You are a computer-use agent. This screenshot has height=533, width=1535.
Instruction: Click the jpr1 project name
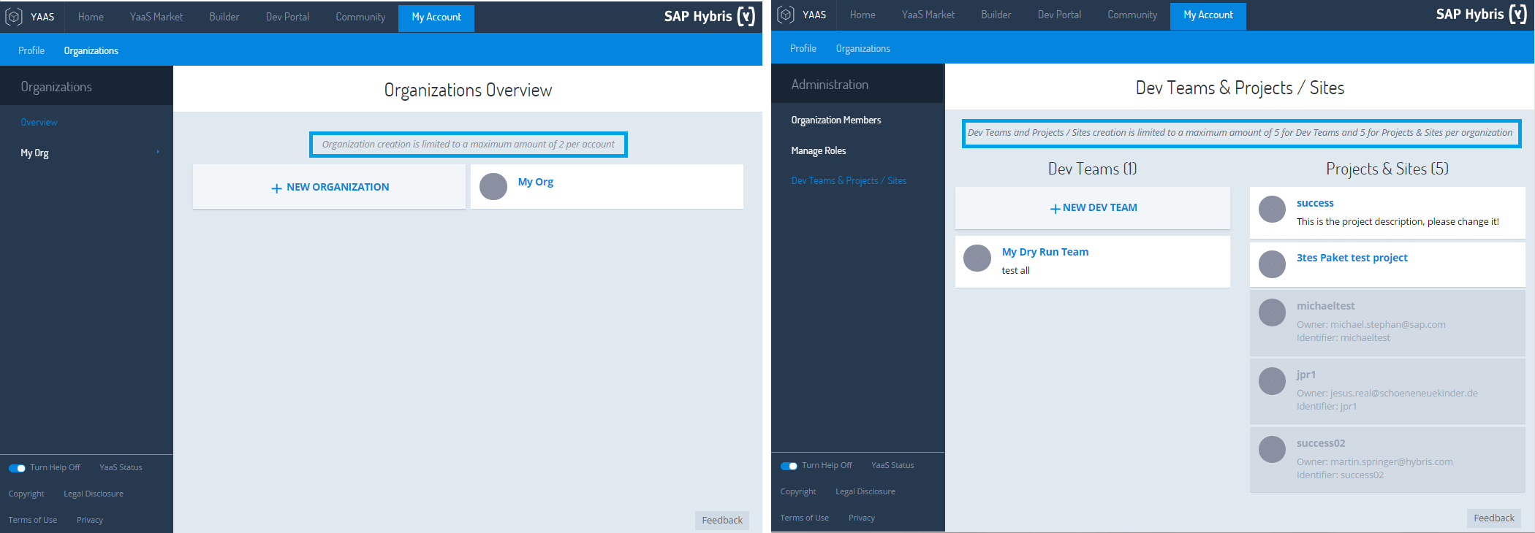[x=1306, y=375]
